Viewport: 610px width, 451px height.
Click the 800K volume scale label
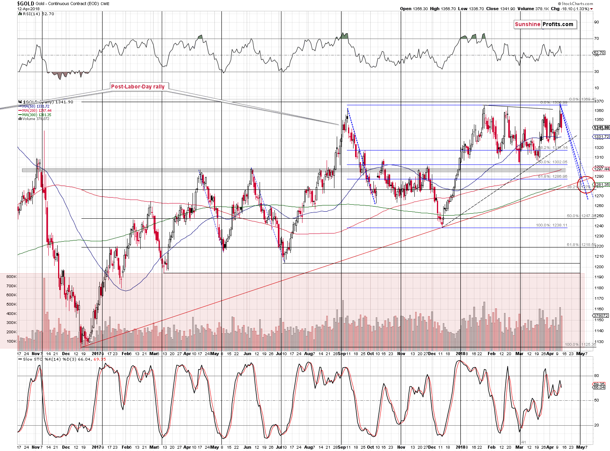[x=11, y=277]
